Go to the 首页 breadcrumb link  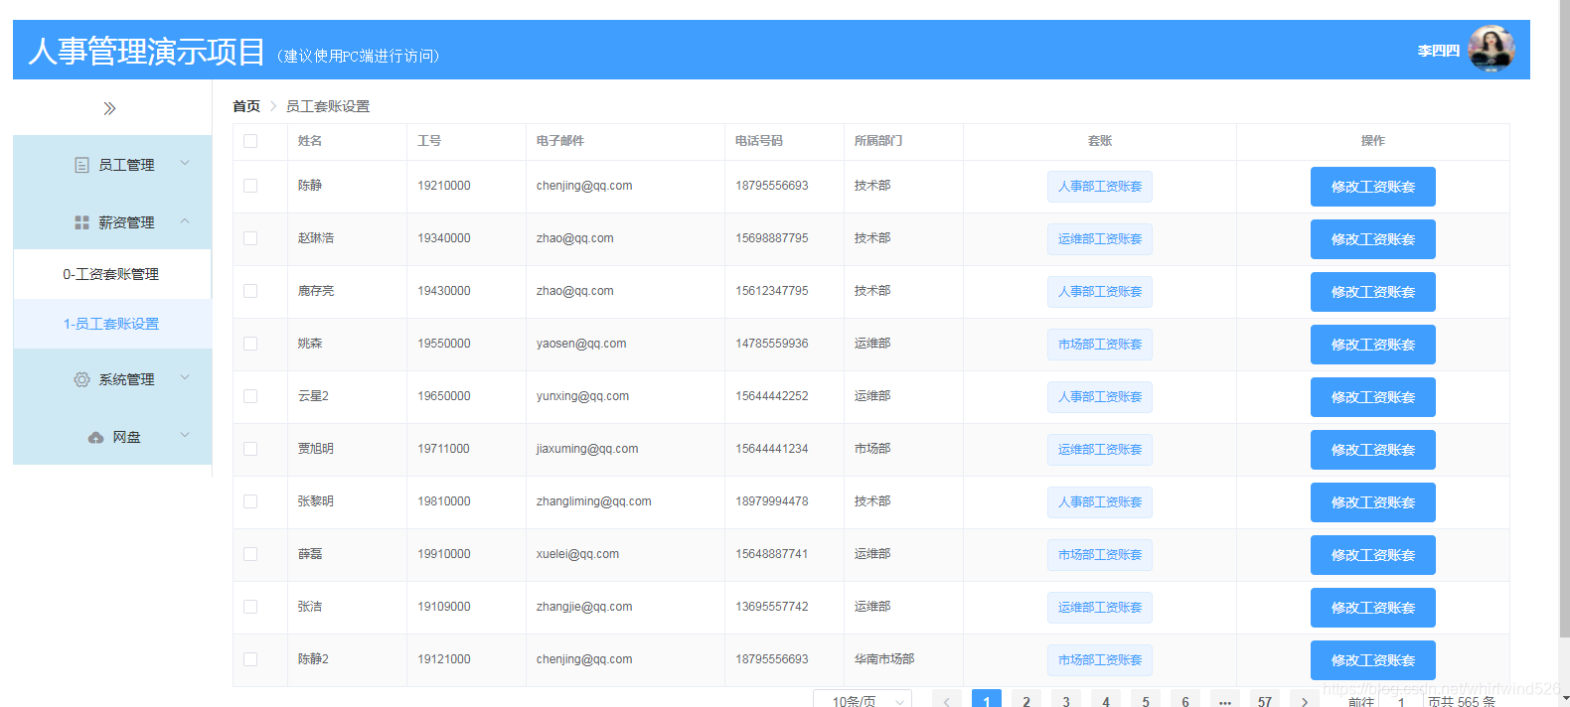[x=246, y=106]
